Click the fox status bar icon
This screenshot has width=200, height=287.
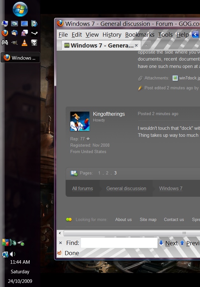60,253
